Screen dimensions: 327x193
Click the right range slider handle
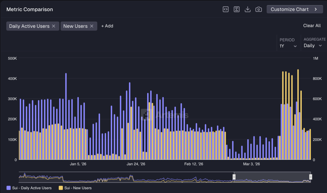[310, 177]
